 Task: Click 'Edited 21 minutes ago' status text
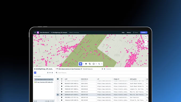(74, 32)
